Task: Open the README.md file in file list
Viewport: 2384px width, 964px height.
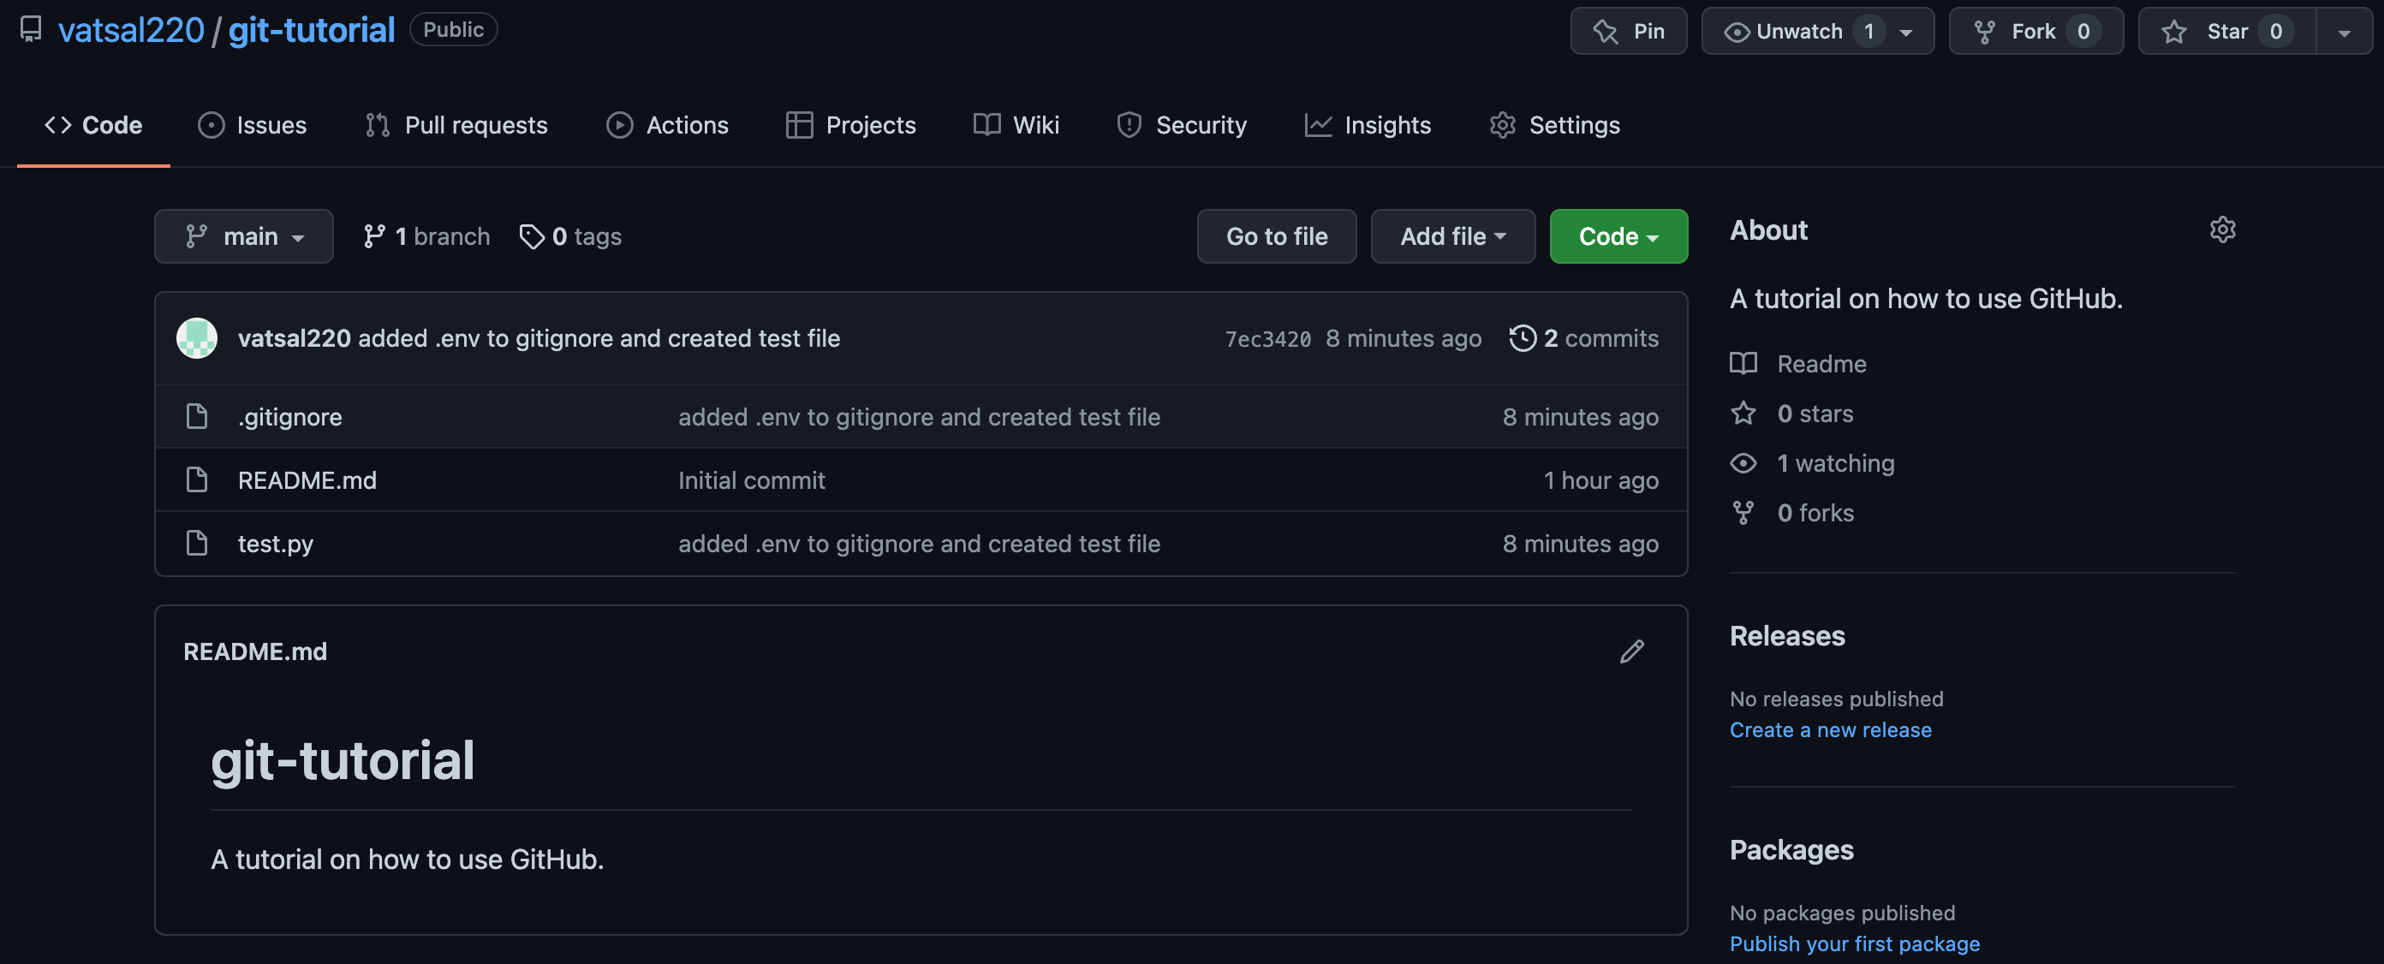Action: coord(307,480)
